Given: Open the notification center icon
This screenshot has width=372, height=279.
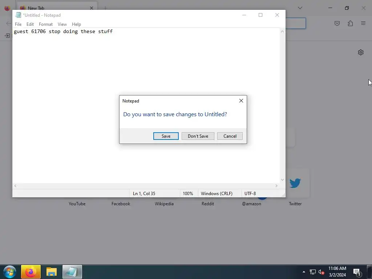Looking at the screenshot, I should coord(357,272).
